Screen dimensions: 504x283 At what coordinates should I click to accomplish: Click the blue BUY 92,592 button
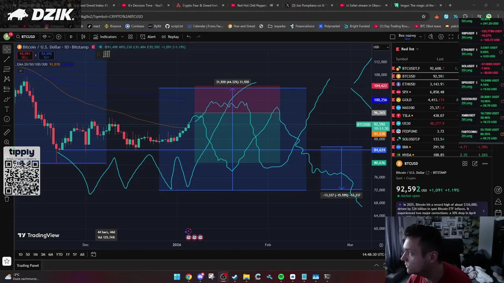pyautogui.click(x=46, y=55)
